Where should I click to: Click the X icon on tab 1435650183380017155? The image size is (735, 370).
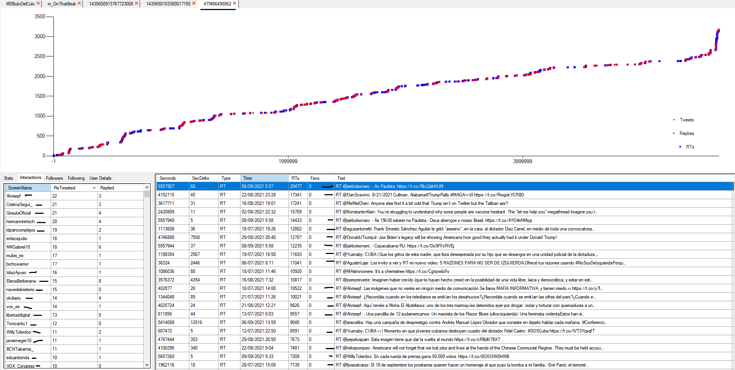(x=194, y=3)
